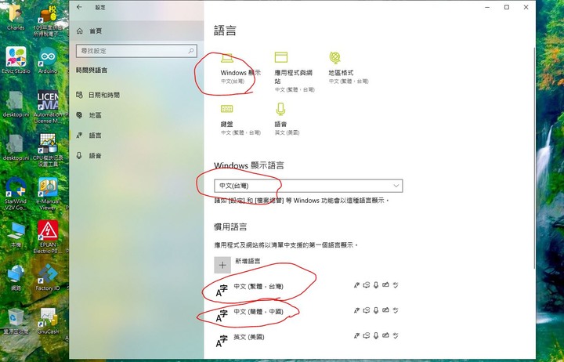Open the Windows 顯示語言 dropdown
This screenshot has height=362, width=564.
pos(309,186)
